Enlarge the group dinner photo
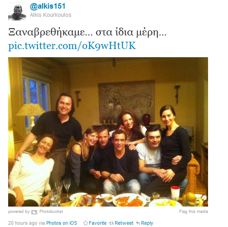The width and height of the screenshot is (228, 227). (x=108, y=132)
